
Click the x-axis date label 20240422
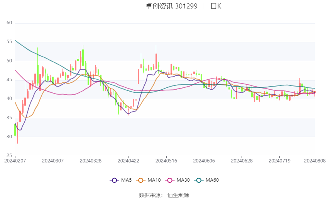click(x=128, y=161)
